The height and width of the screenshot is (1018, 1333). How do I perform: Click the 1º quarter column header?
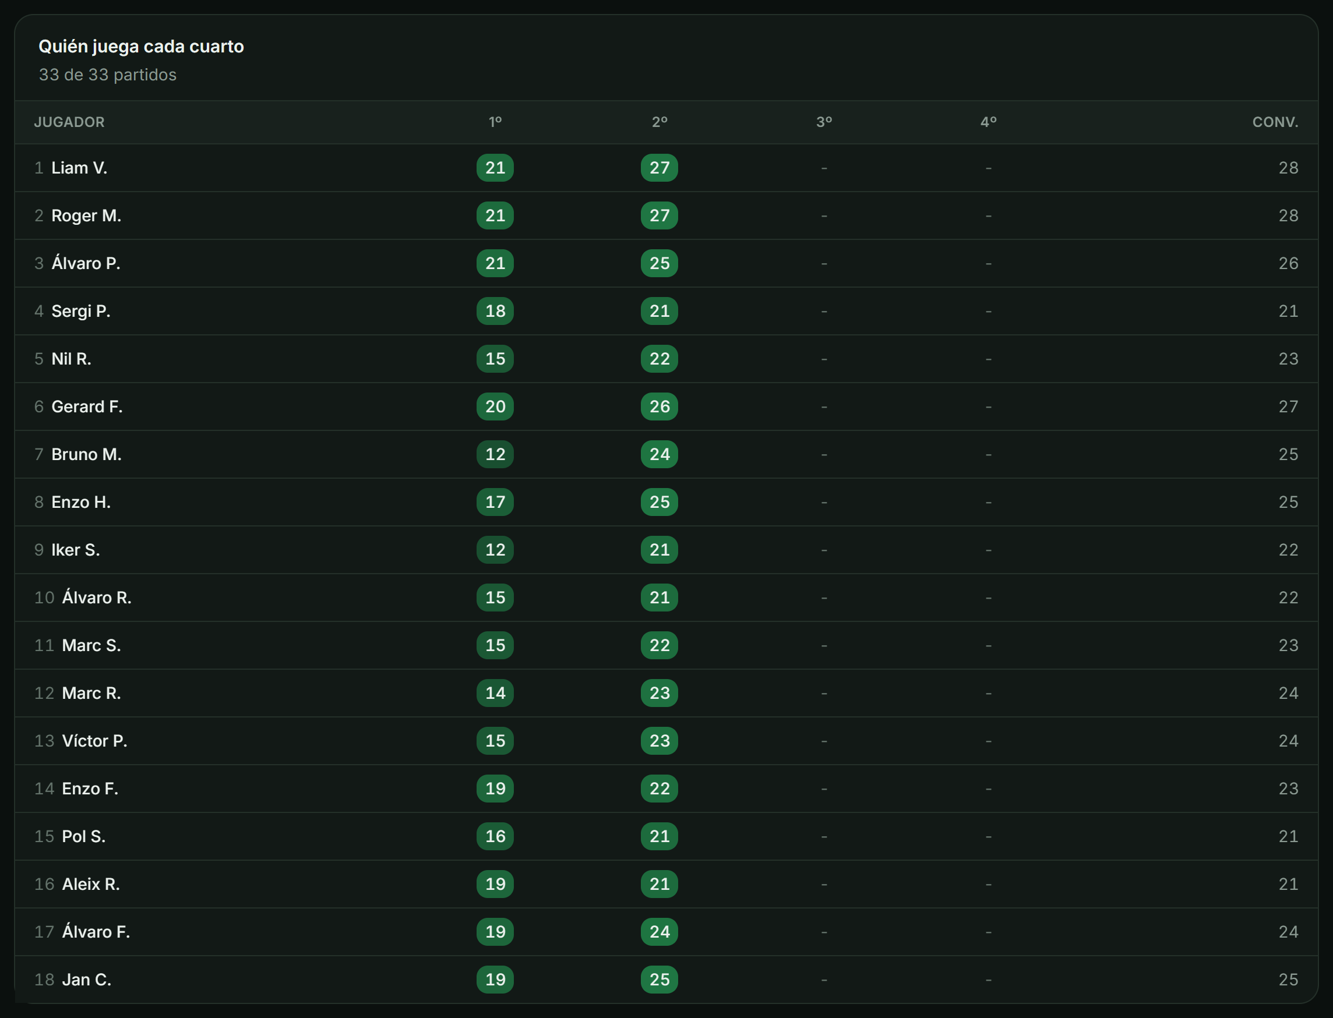495,122
